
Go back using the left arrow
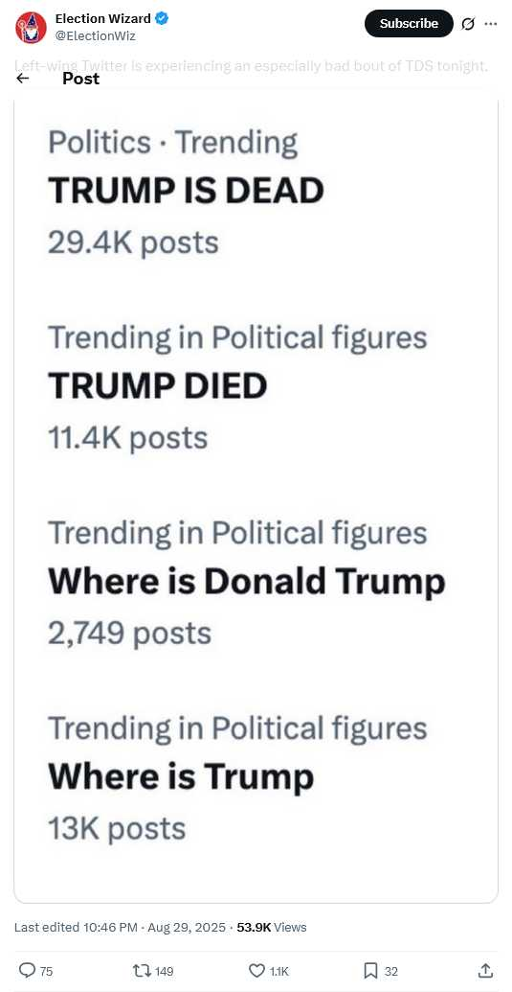[23, 79]
